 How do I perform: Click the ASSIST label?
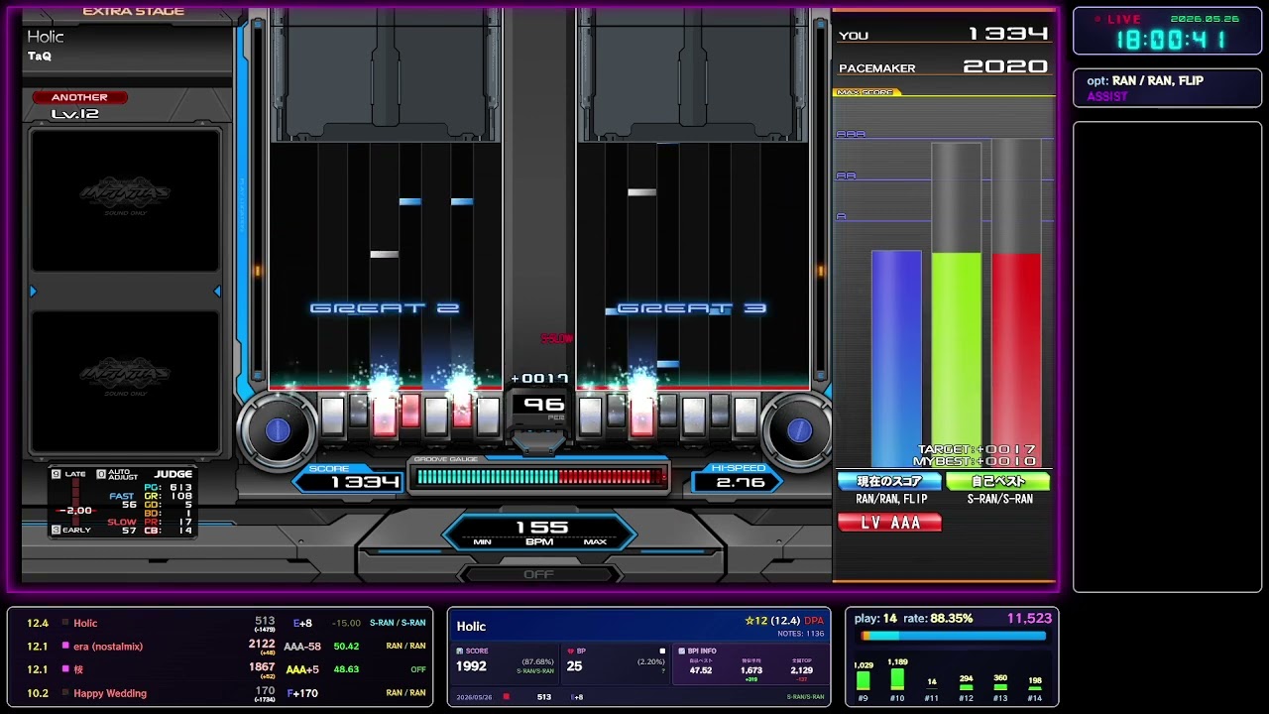click(x=1107, y=97)
